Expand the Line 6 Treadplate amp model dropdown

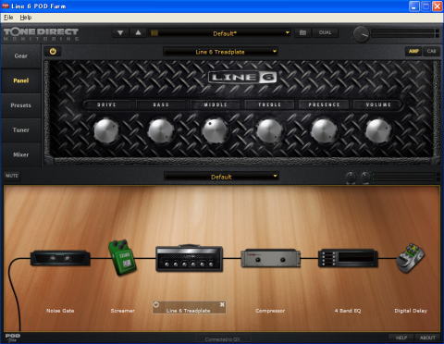click(x=221, y=52)
